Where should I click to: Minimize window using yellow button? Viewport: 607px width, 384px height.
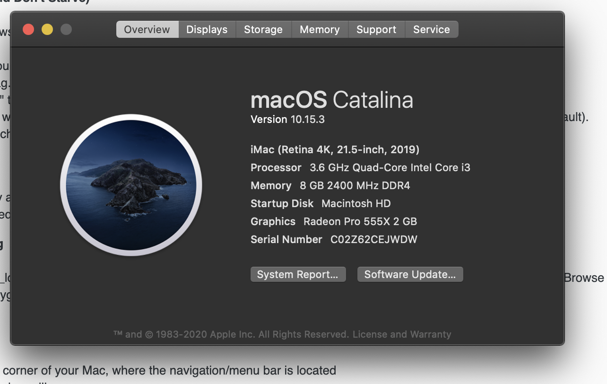click(47, 29)
